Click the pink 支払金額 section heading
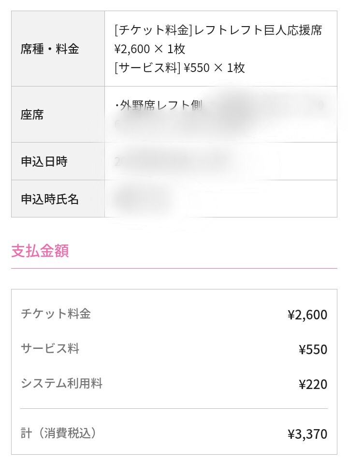This screenshot has height=461, width=348. [x=40, y=251]
